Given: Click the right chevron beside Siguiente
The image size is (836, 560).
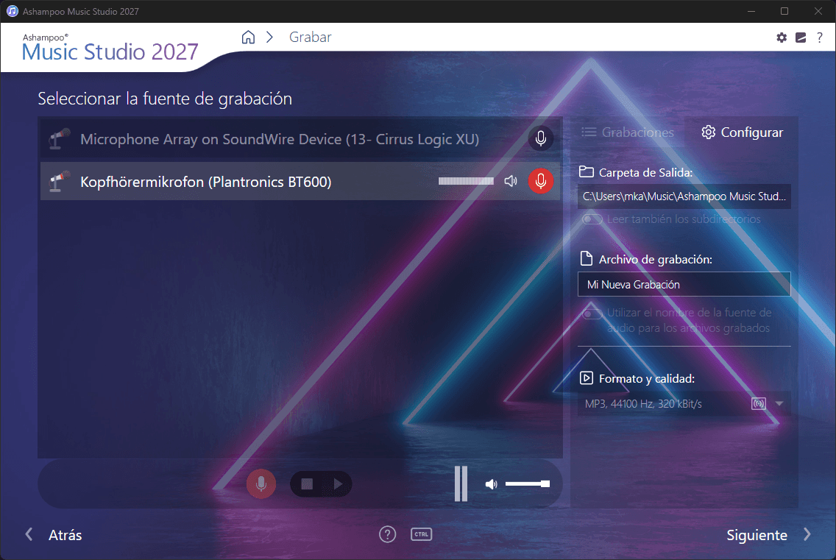Looking at the screenshot, I should [x=807, y=534].
